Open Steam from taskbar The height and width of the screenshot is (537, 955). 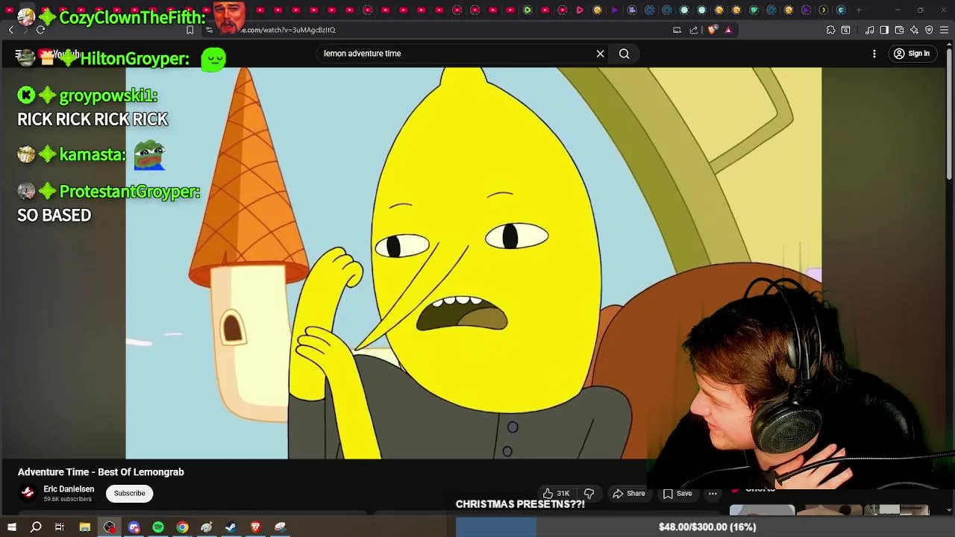point(231,527)
